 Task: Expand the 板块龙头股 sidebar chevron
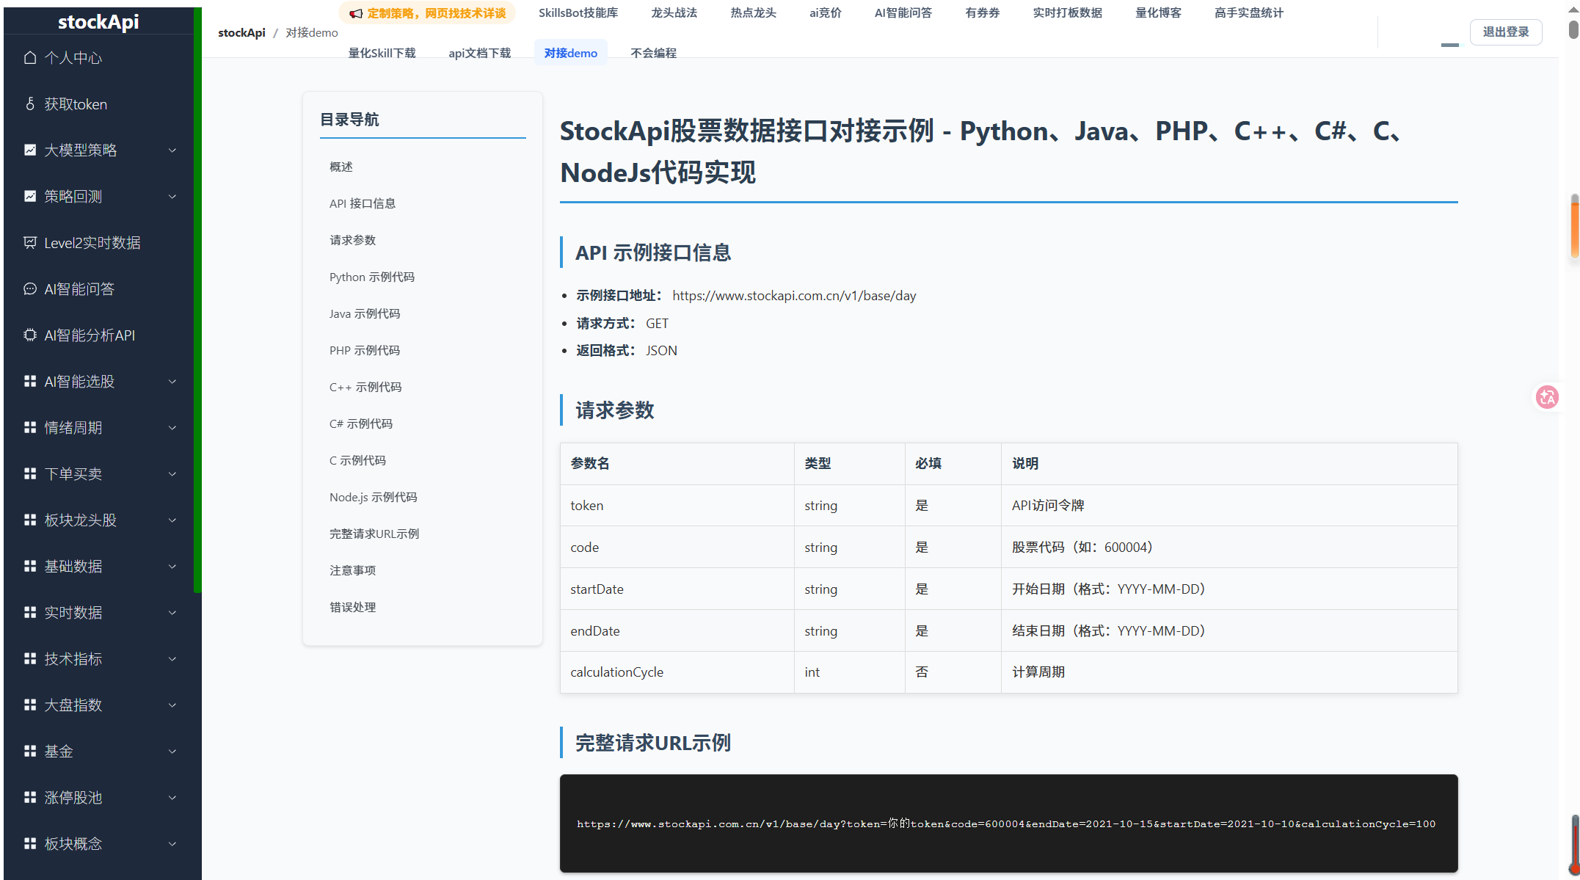click(172, 520)
